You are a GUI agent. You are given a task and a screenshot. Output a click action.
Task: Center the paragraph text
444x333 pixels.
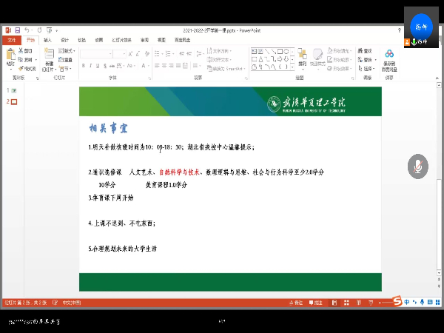[164, 66]
